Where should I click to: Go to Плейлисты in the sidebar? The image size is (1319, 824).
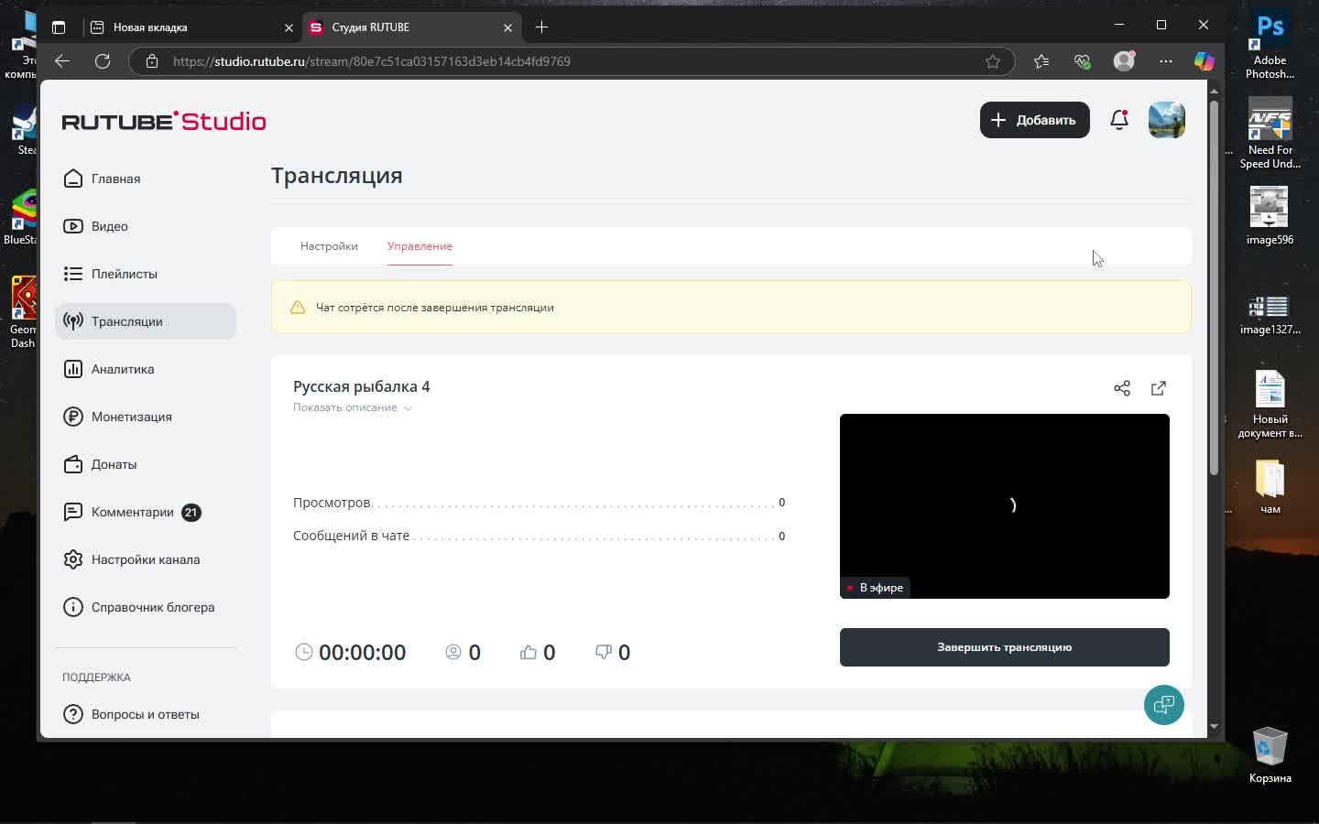click(146, 274)
